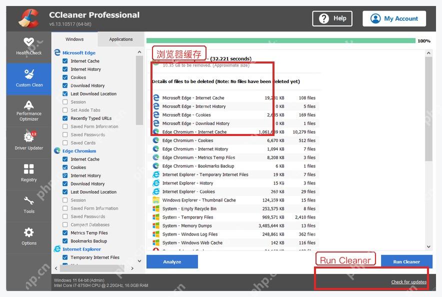Uncheck Microsoft Edge Internet Cache

[65, 61]
